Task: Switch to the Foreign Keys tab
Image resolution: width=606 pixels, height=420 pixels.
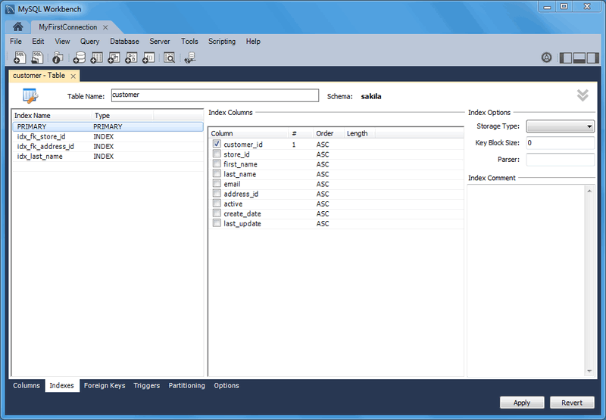Action: [105, 386]
